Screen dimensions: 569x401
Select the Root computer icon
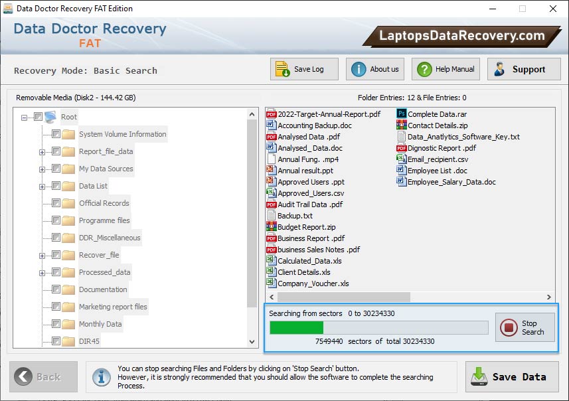(50, 117)
